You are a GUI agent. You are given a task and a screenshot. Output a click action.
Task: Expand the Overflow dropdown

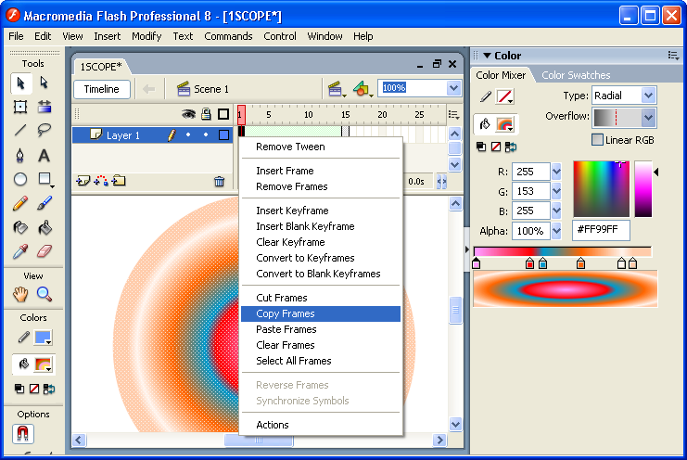pyautogui.click(x=648, y=118)
